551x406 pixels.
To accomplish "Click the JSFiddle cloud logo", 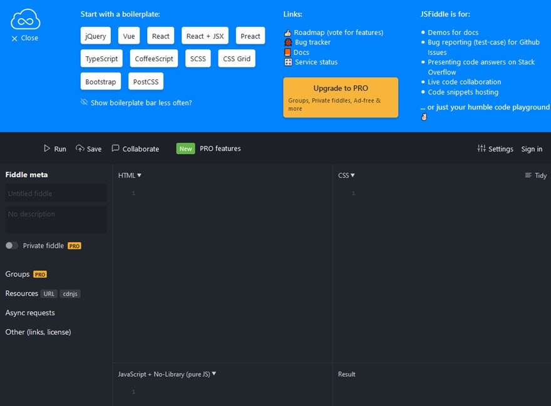I will pos(24,19).
